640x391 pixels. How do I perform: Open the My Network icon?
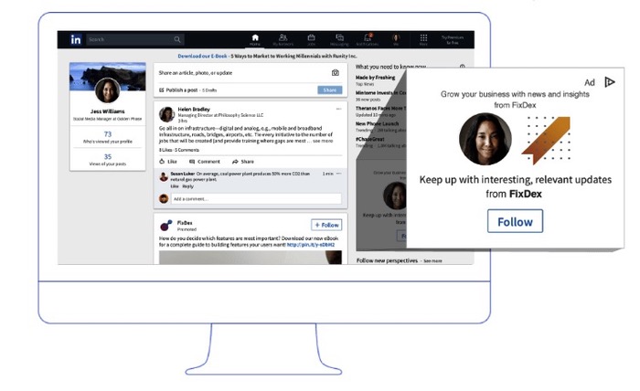[283, 38]
